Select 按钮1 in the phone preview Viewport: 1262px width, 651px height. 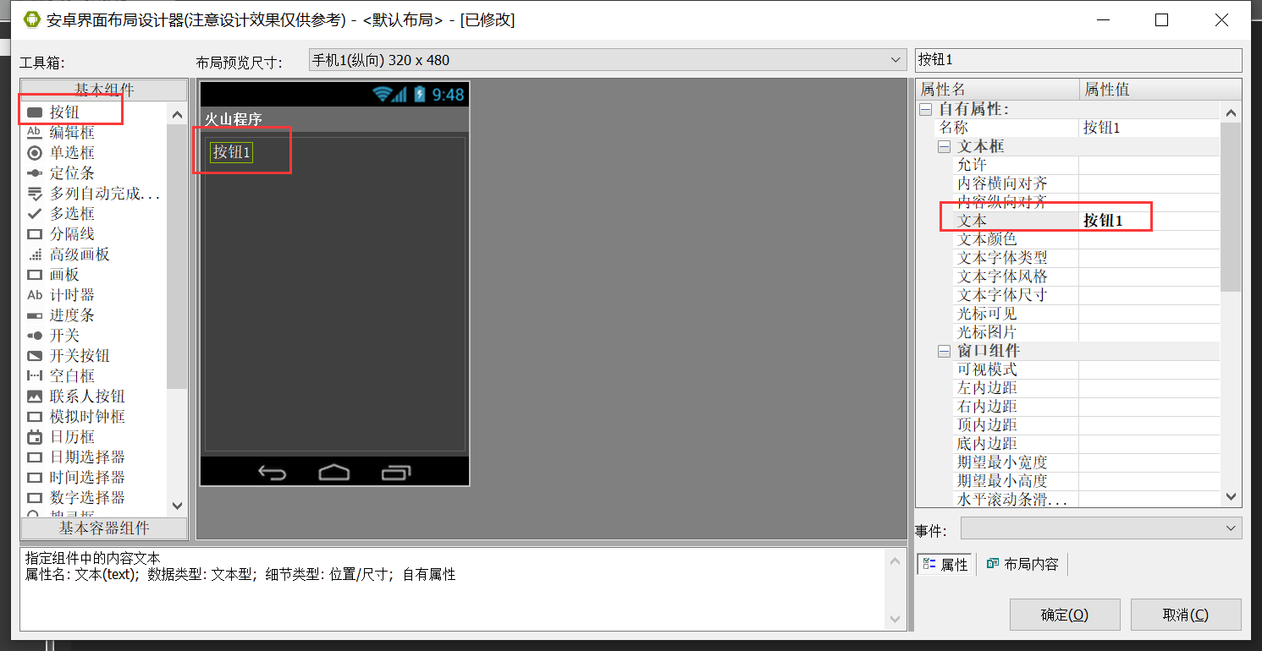click(232, 152)
